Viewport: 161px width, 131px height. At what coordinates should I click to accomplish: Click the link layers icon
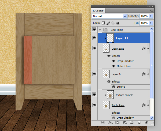pos(103,122)
